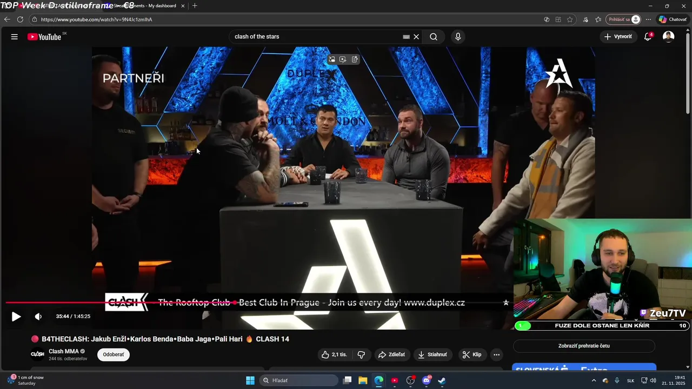Click video enhance icon over video
The width and height of the screenshot is (692, 389).
coord(343,59)
